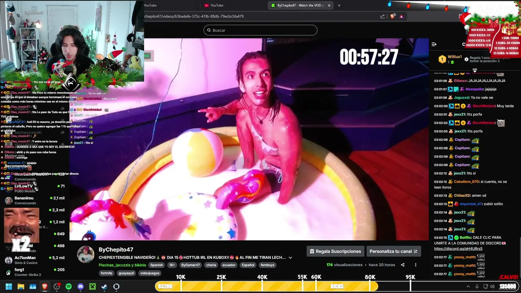Open a new browser tab

339,5
